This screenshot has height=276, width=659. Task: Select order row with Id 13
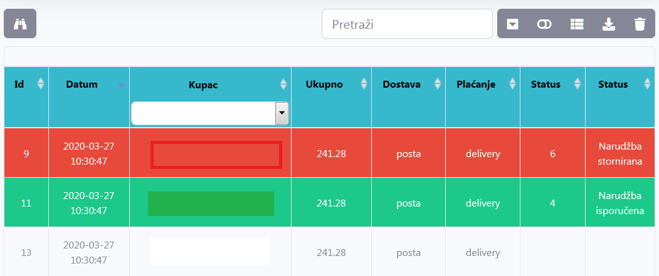[26, 253]
